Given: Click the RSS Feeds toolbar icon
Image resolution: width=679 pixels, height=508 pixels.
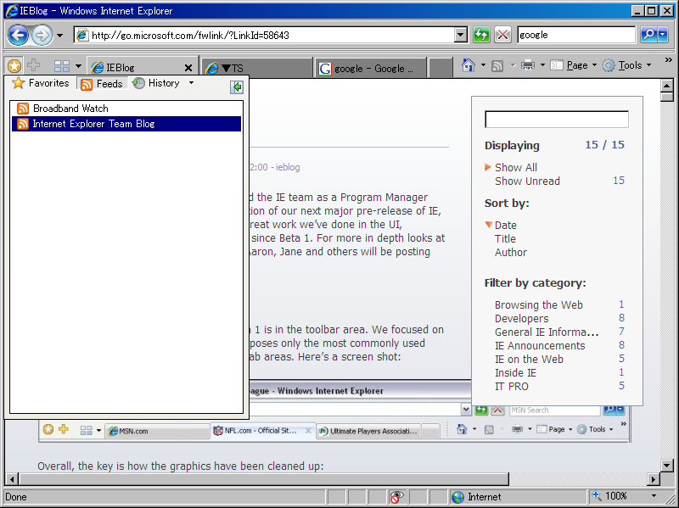Looking at the screenshot, I should [x=497, y=66].
